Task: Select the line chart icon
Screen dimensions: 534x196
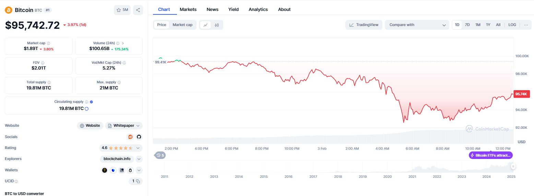Action: (x=205, y=25)
